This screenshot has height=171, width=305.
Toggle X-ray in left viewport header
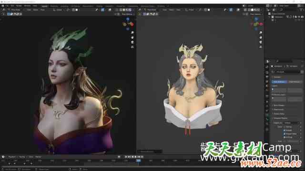117,9
